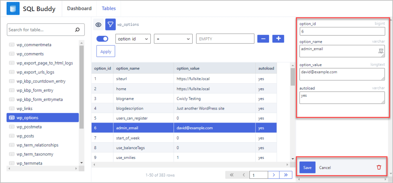Click the autoload column header
393x183 pixels.
(266, 68)
